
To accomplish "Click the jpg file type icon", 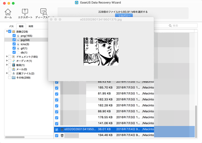I will tap(18, 40).
